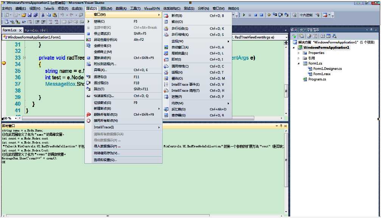Select Form1.Designer.cs in Solution Explorer
381x218 pixels.
point(327,69)
